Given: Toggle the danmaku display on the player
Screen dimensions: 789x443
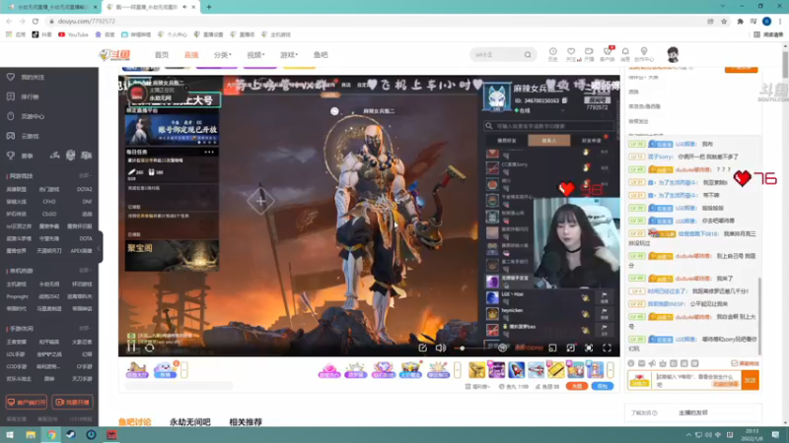Looking at the screenshot, I should click(502, 348).
